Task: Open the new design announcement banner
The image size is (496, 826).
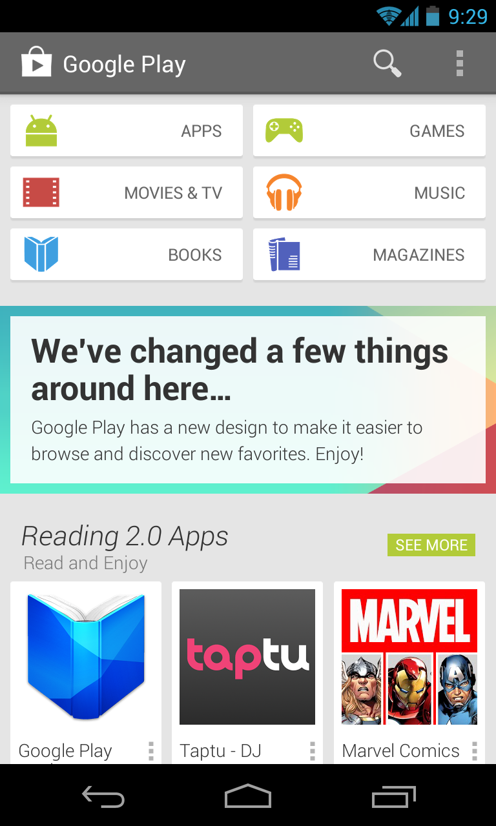Action: tap(248, 399)
